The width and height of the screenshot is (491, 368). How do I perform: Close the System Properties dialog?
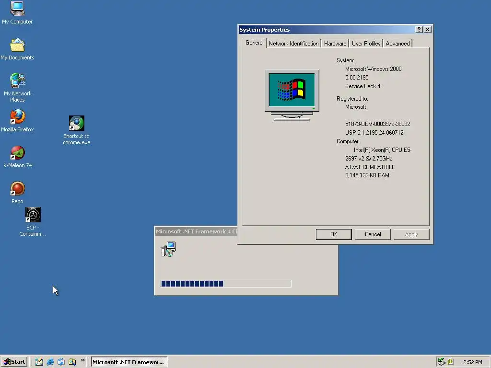pos(428,29)
